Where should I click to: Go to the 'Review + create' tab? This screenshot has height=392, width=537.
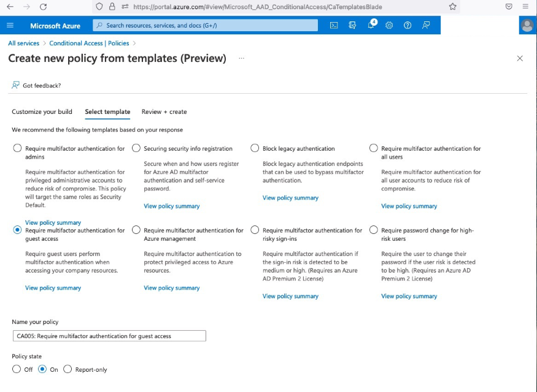click(164, 111)
